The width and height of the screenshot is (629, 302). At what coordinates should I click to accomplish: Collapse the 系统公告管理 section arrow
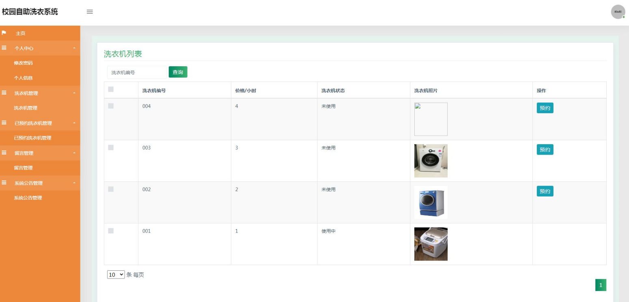(x=74, y=183)
